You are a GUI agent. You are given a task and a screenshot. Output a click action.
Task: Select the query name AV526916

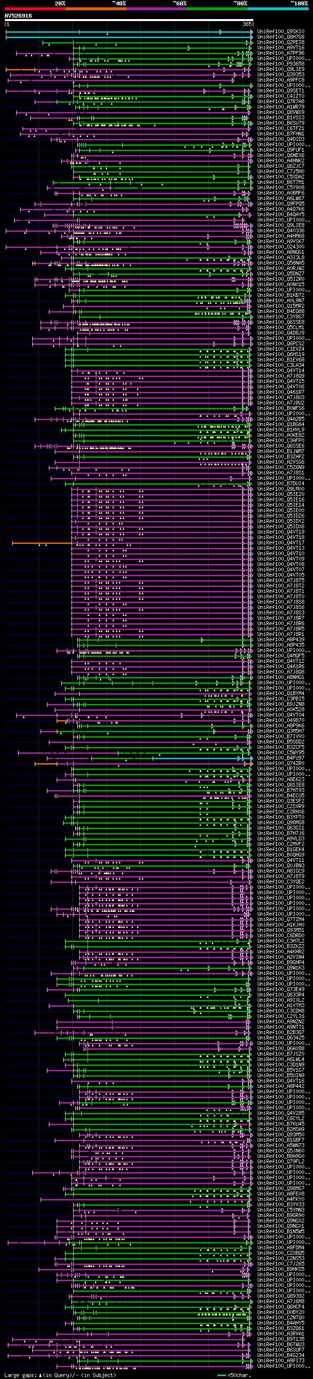(18, 16)
